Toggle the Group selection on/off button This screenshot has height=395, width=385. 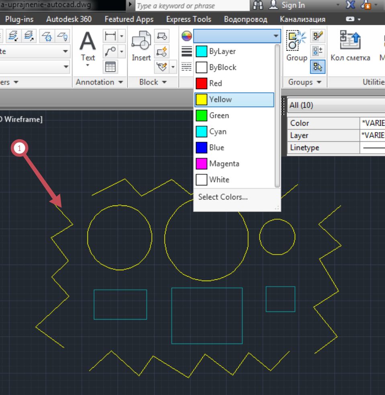point(318,67)
